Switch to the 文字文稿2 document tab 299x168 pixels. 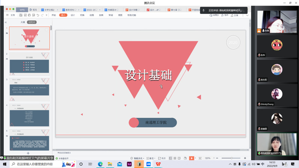click(49, 10)
